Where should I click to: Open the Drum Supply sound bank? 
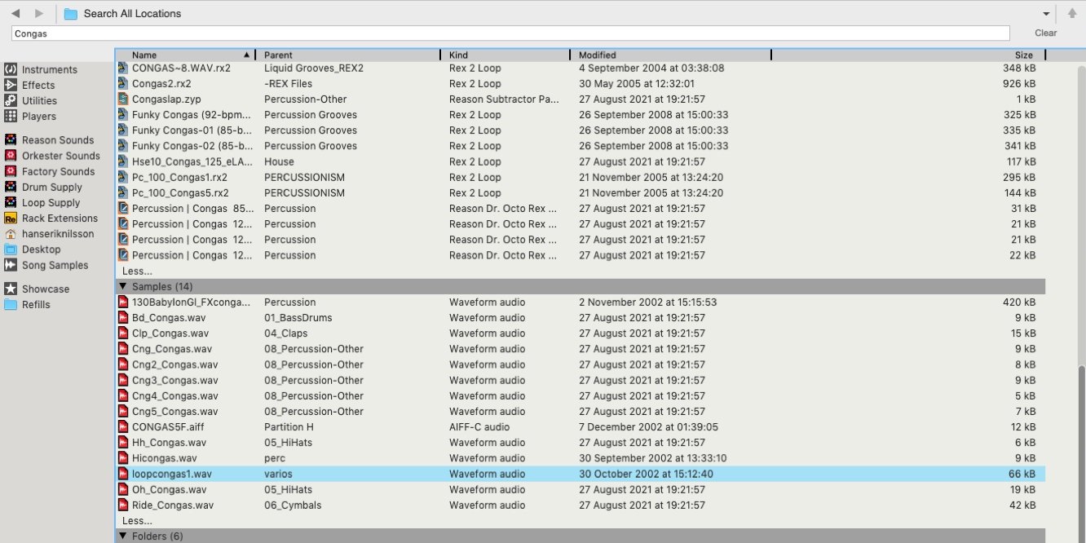pyautogui.click(x=51, y=188)
